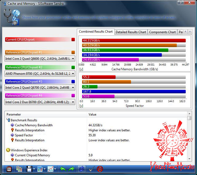
Task: Click the copy results icon in toolbar
Action: tap(19, 169)
